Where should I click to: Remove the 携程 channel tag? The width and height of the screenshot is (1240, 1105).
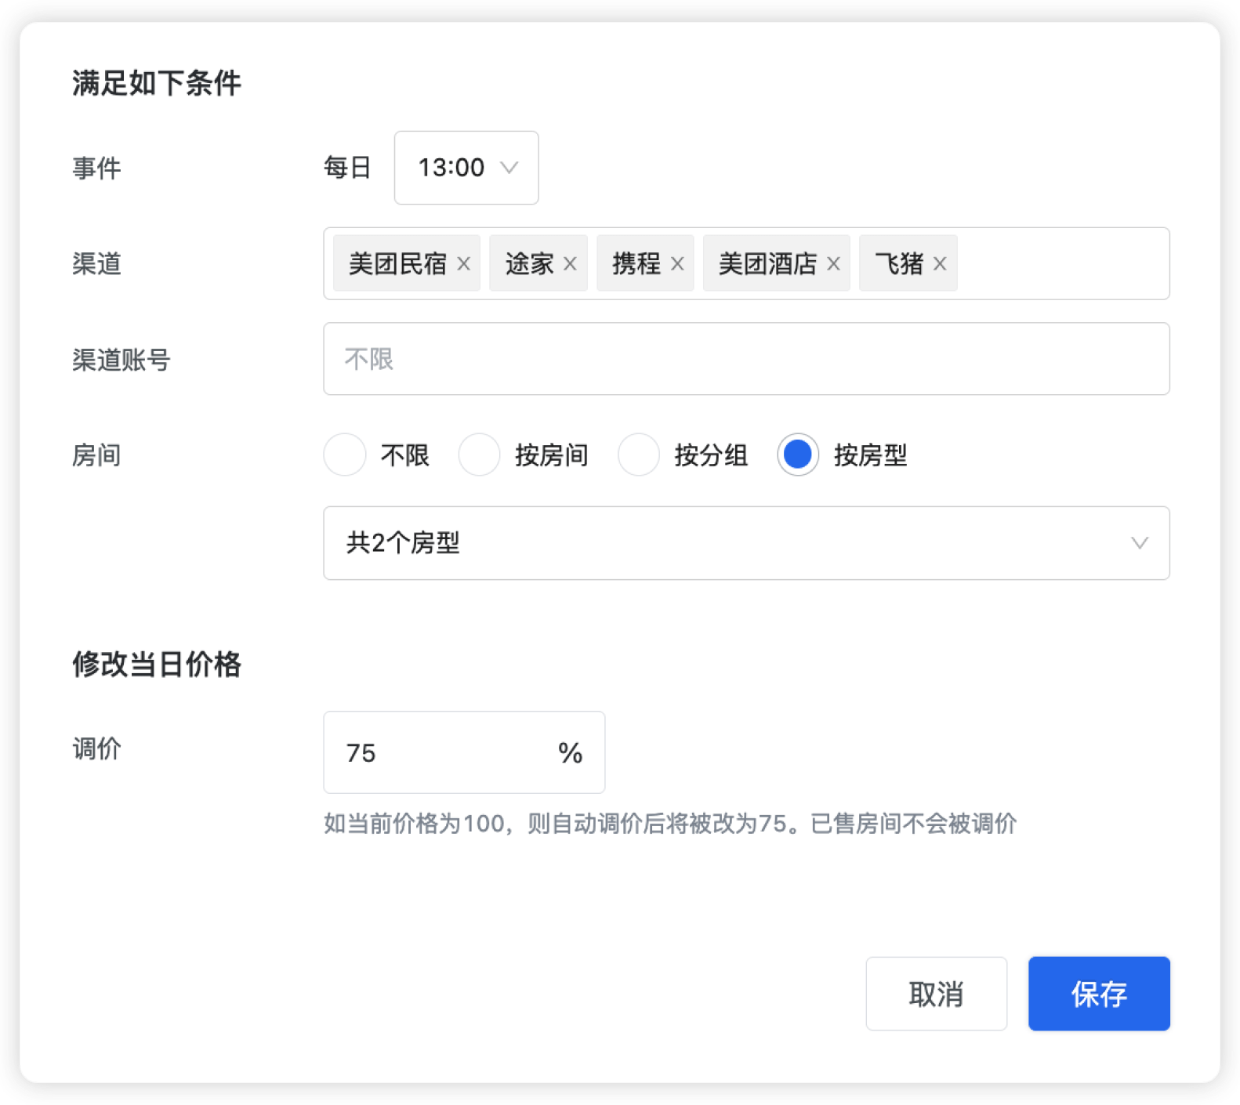(x=678, y=264)
